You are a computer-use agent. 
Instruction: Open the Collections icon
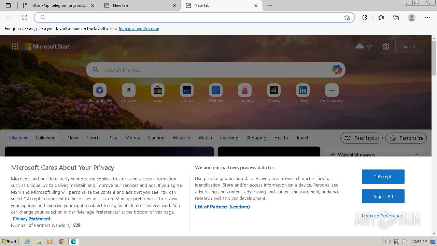[x=396, y=17]
